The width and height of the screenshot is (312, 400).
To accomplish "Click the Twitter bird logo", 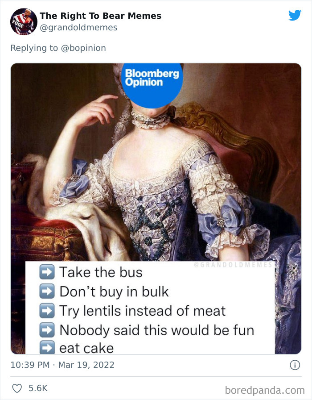I will pos(295,15).
